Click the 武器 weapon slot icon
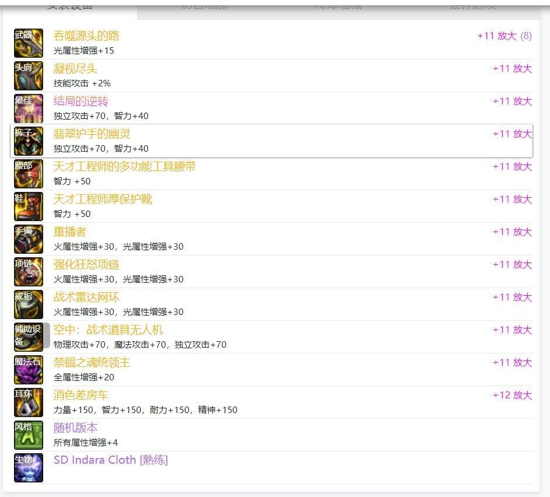Screen dimensions: 550x497 point(29,43)
